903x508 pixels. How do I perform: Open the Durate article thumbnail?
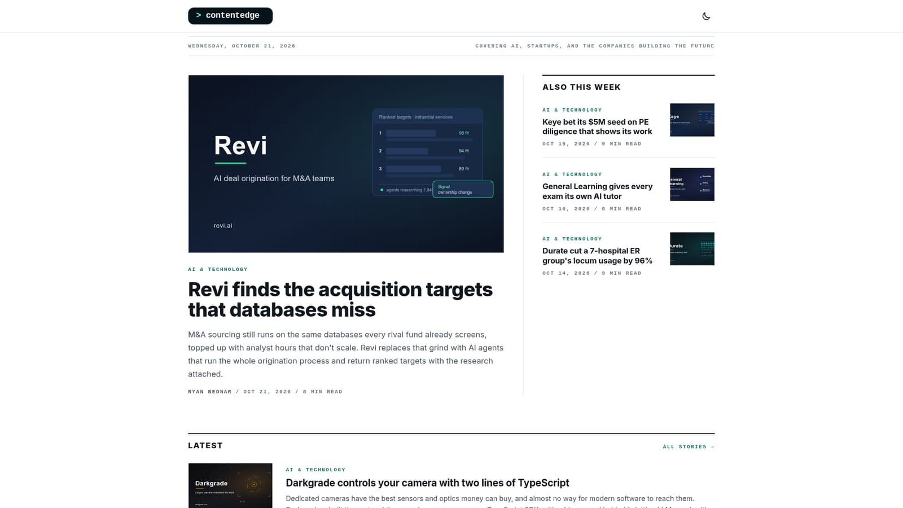click(692, 249)
